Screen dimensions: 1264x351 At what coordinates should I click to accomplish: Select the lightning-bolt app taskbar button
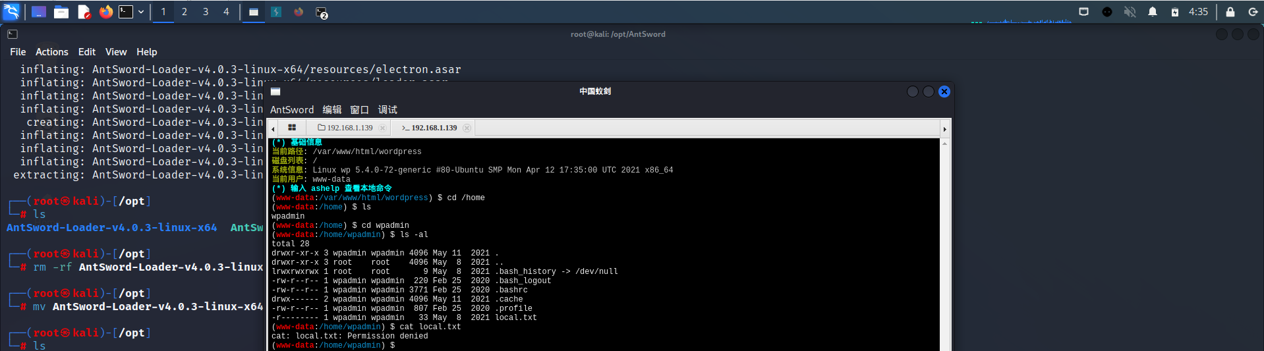(x=276, y=12)
